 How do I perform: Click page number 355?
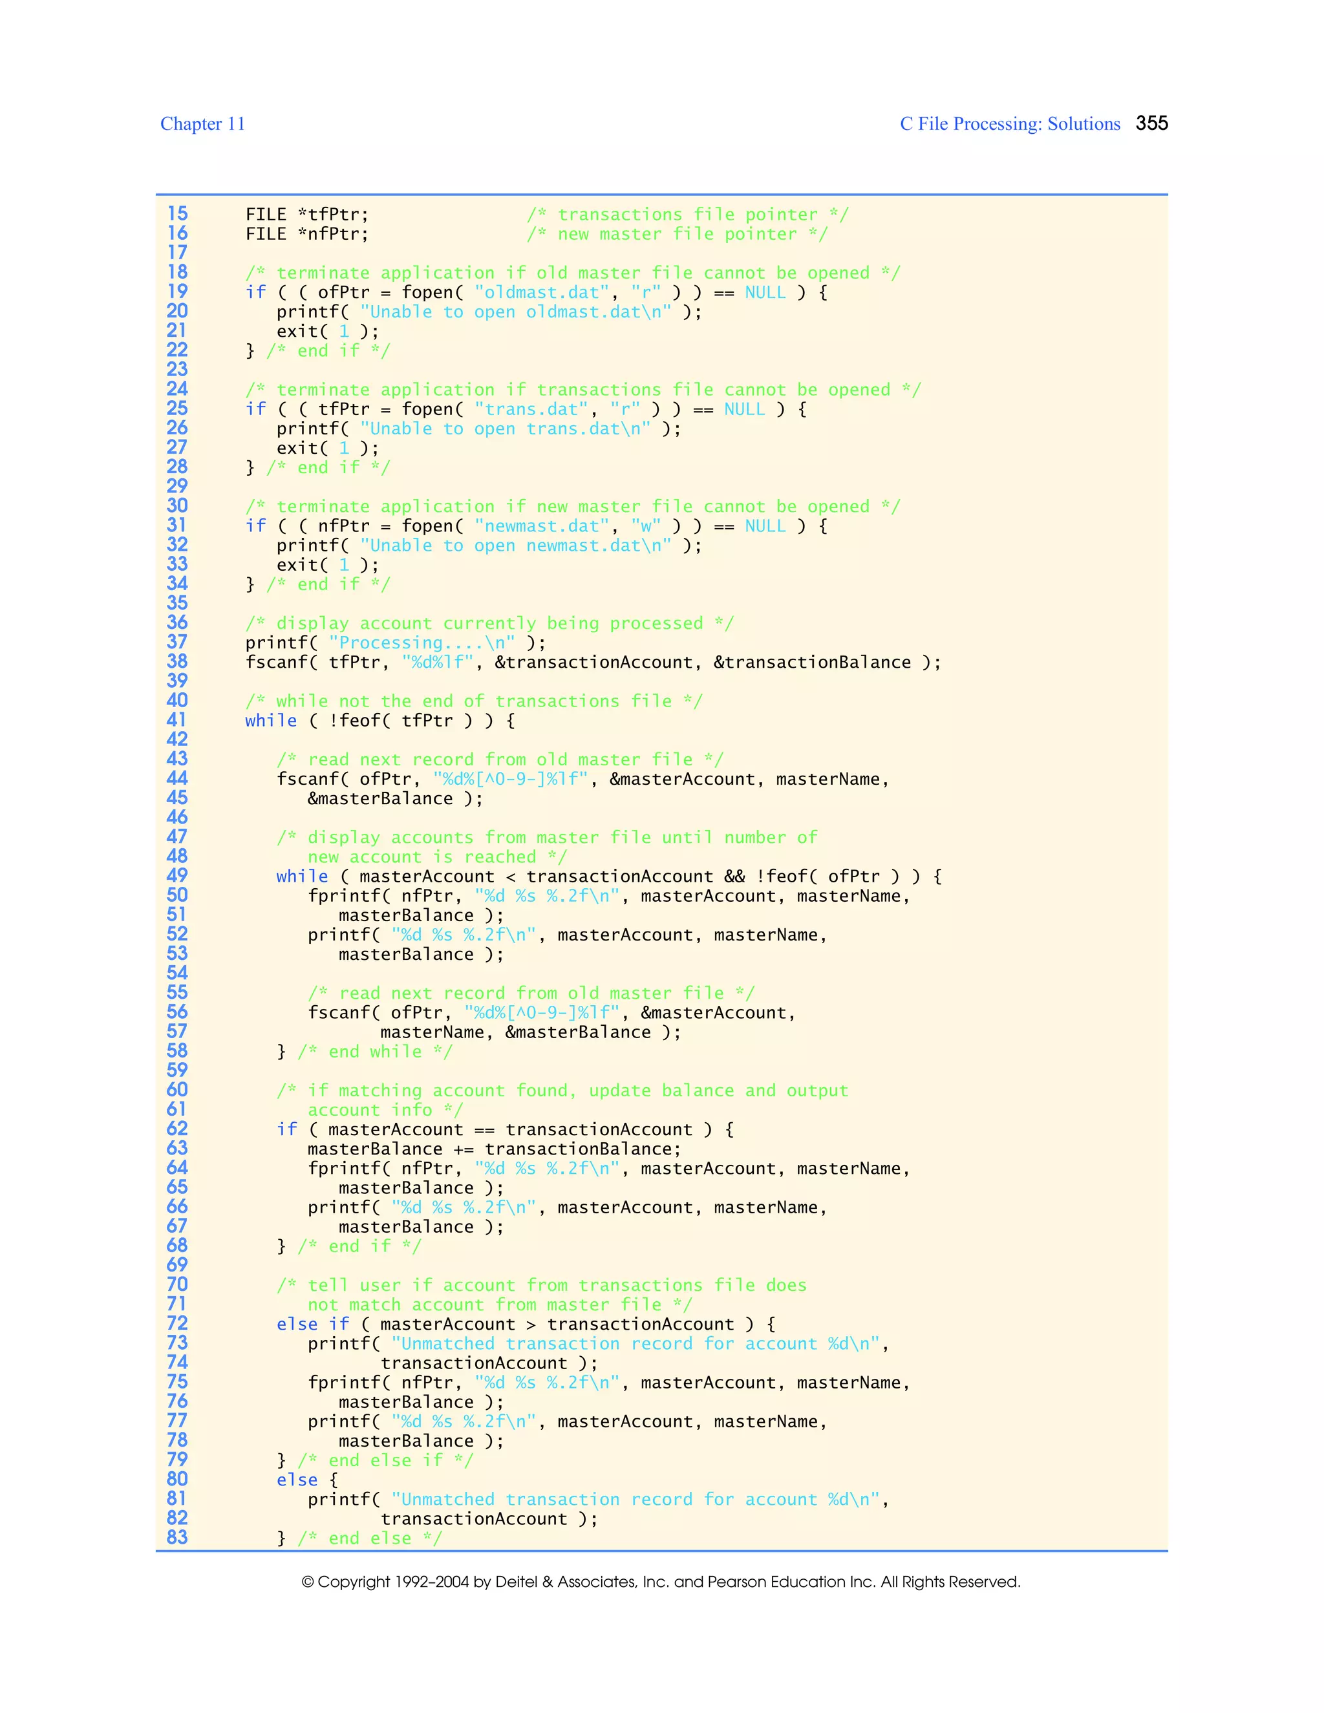coord(1151,123)
